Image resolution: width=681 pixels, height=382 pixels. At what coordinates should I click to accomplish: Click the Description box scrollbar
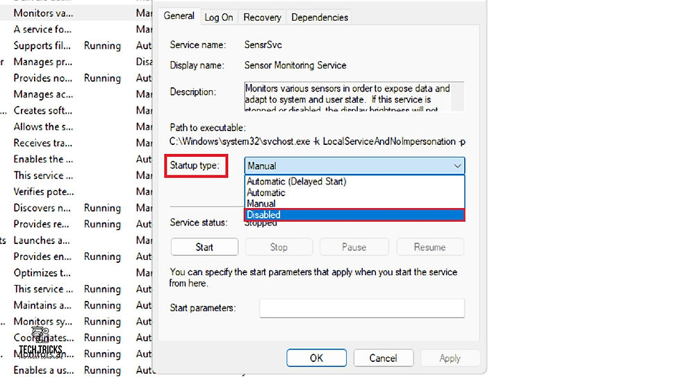(x=458, y=96)
